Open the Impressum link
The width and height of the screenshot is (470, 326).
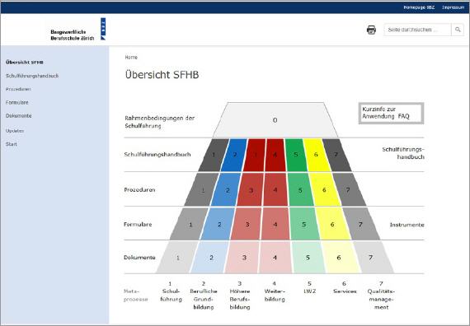click(453, 7)
